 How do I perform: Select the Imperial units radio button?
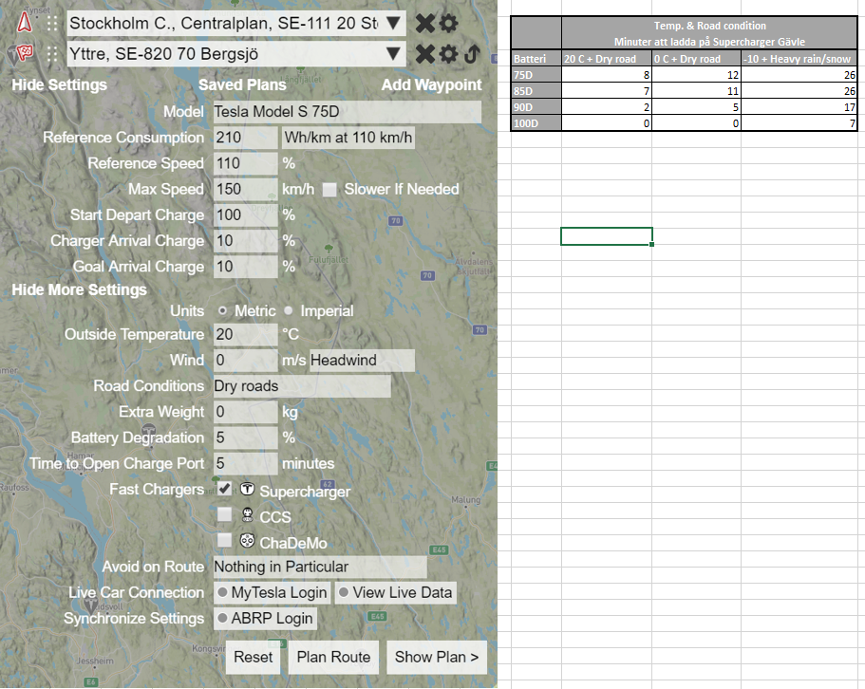pos(288,311)
